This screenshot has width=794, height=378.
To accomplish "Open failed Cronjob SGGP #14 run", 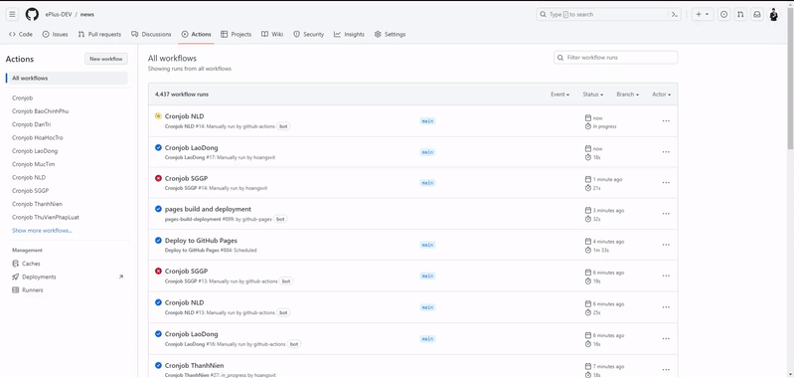I will (187, 178).
